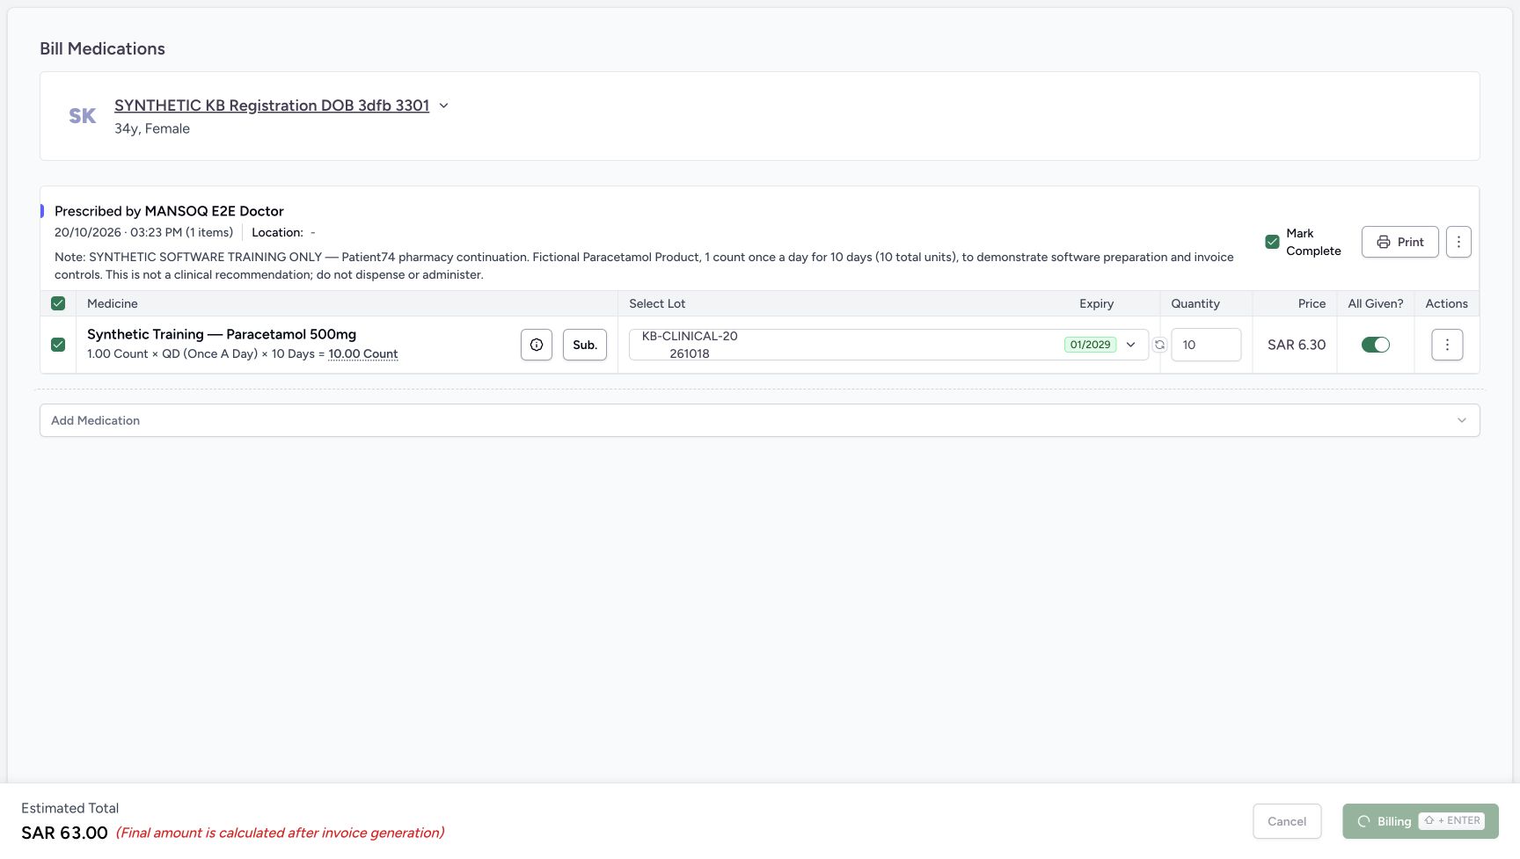This screenshot has width=1520, height=859.
Task: Click the 20/10/2026 · 03:23 PM timestamp
Action: 118,232
